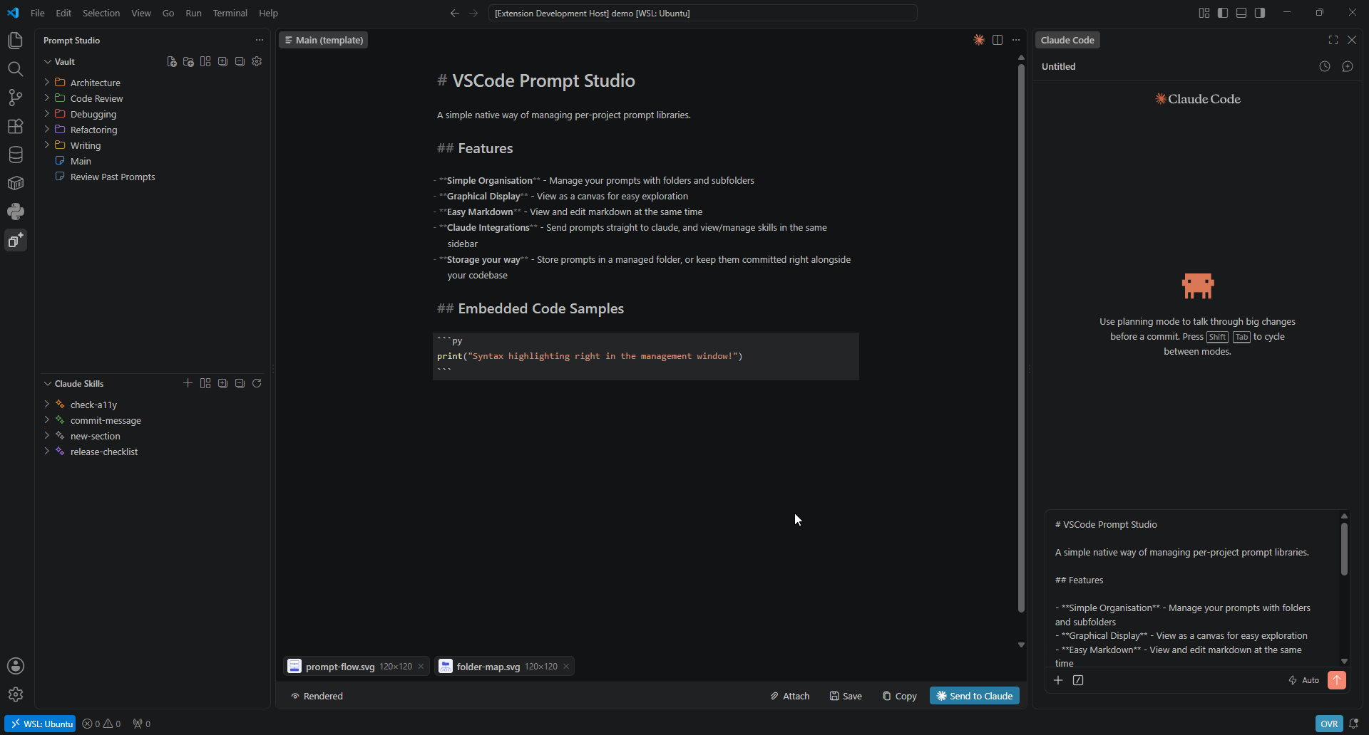This screenshot has height=735, width=1369.
Task: Open the Help menu
Action: [269, 13]
